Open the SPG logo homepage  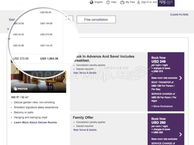click(x=166, y=3)
